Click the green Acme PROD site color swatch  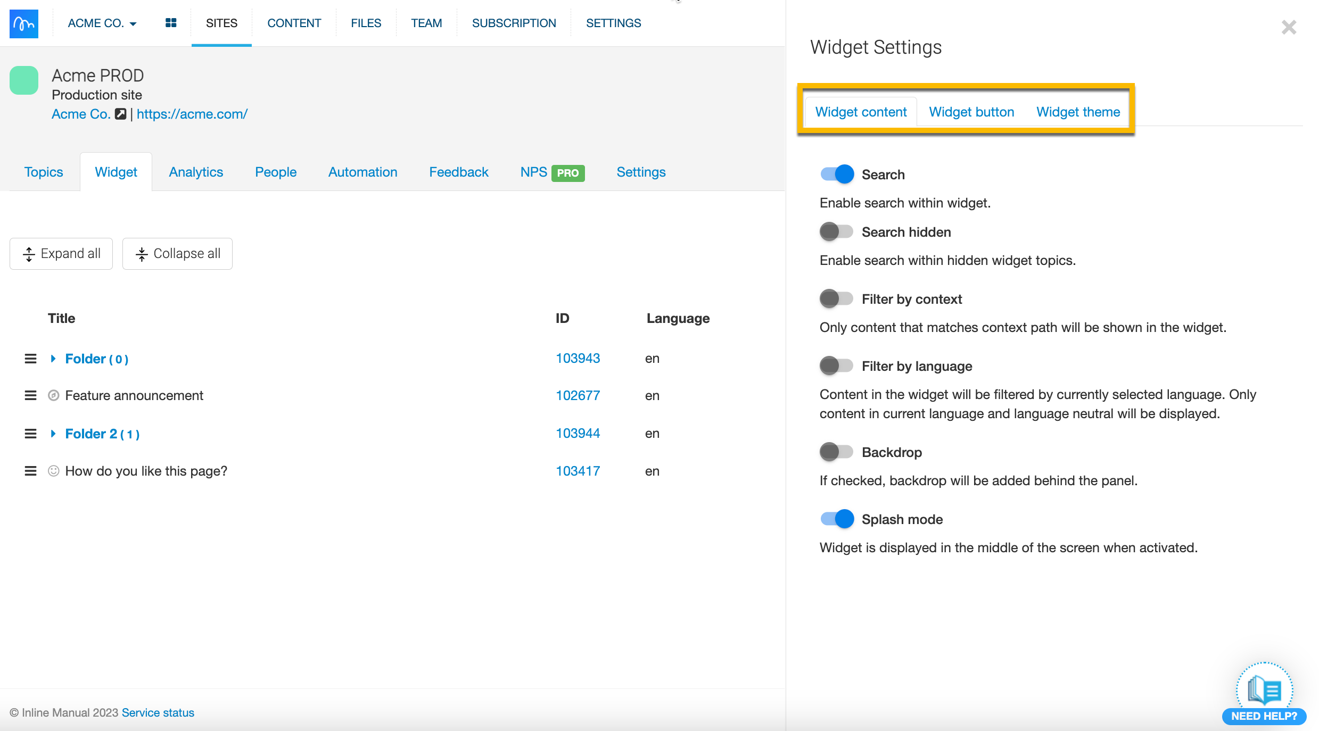tap(24, 80)
